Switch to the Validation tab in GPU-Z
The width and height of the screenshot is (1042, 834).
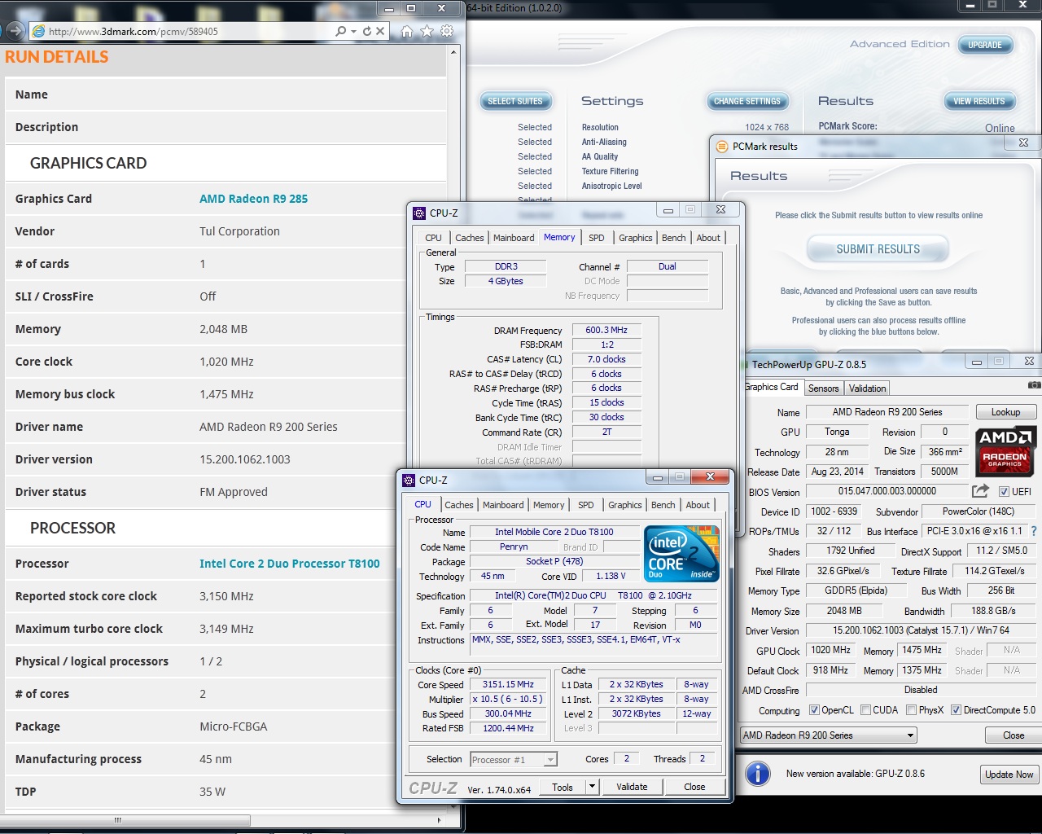(x=867, y=388)
